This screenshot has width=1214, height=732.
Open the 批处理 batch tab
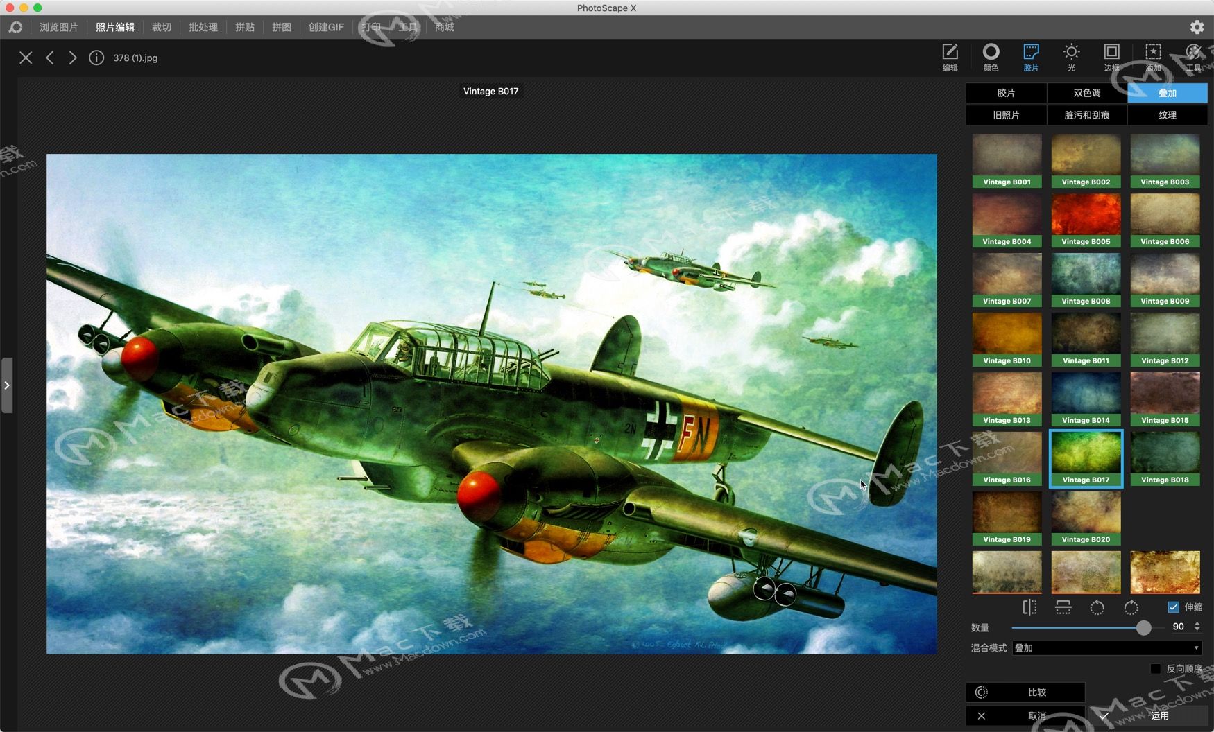coord(203,27)
